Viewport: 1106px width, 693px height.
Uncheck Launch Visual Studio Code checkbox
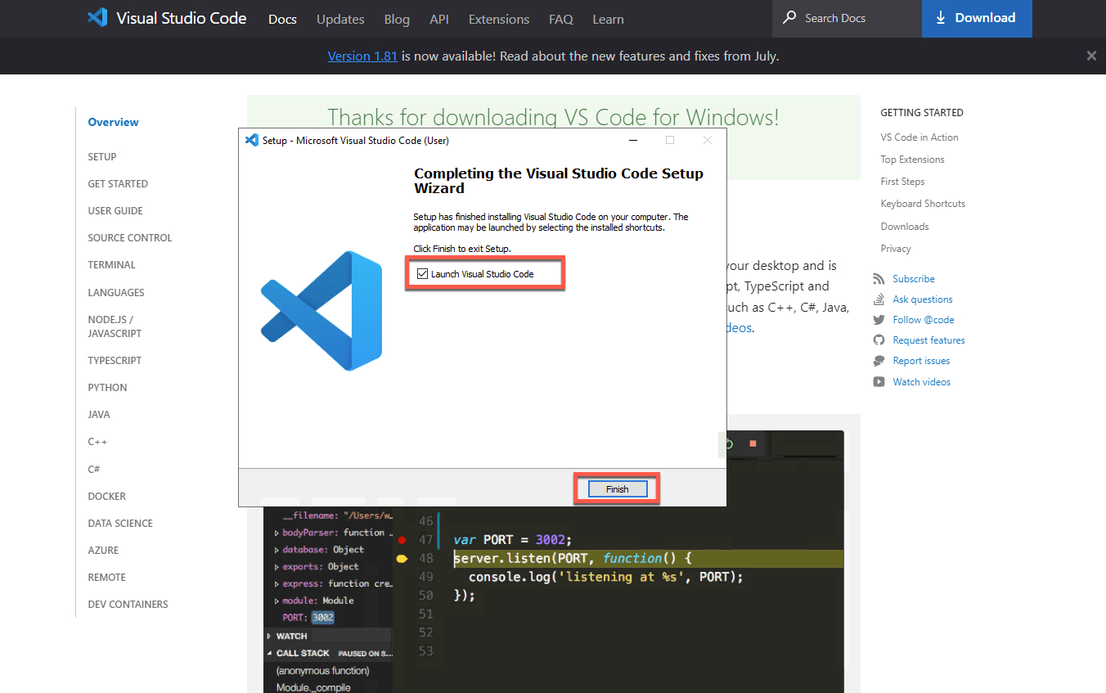pyautogui.click(x=423, y=274)
